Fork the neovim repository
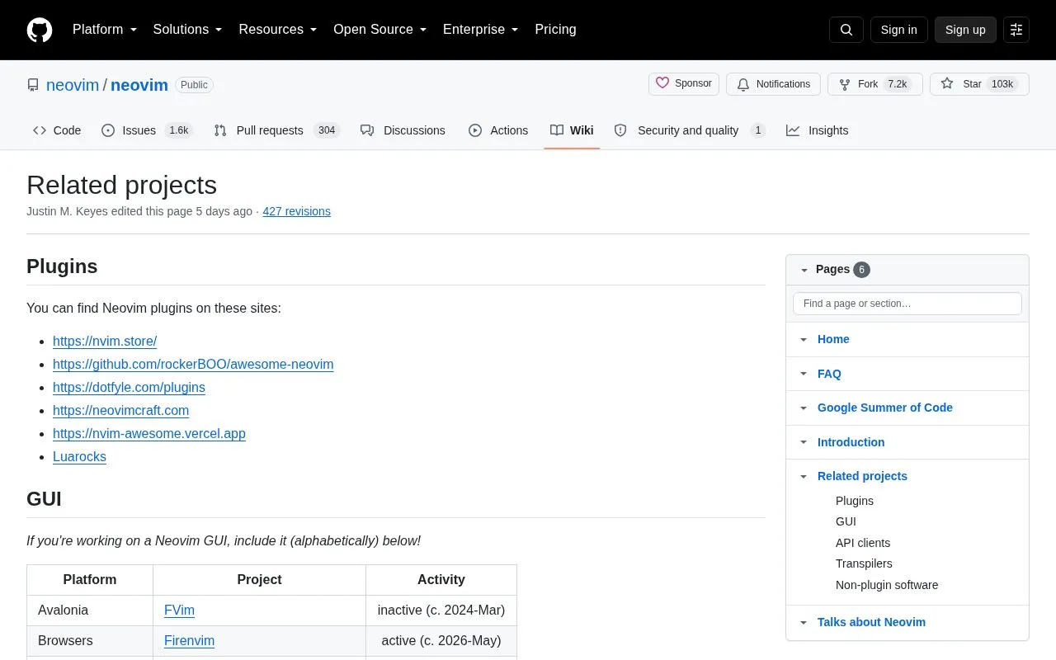This screenshot has height=660, width=1056. pyautogui.click(x=874, y=84)
